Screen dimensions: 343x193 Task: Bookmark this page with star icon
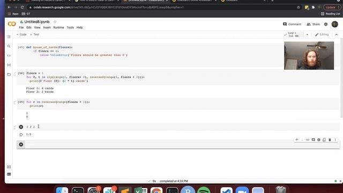299,7
